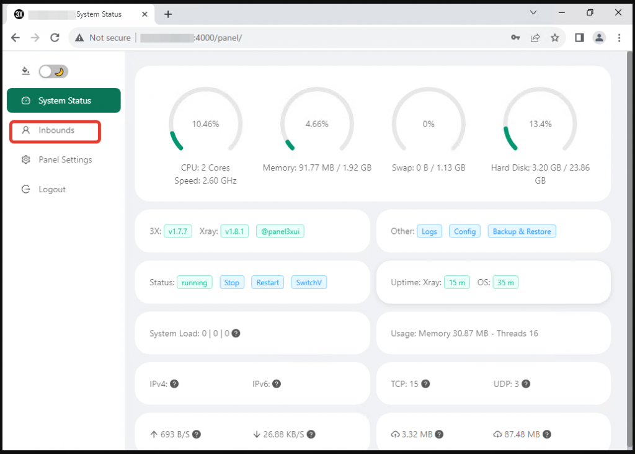Viewport: 635px width, 454px height.
Task: Open Inbounds from the sidebar
Action: 56,131
